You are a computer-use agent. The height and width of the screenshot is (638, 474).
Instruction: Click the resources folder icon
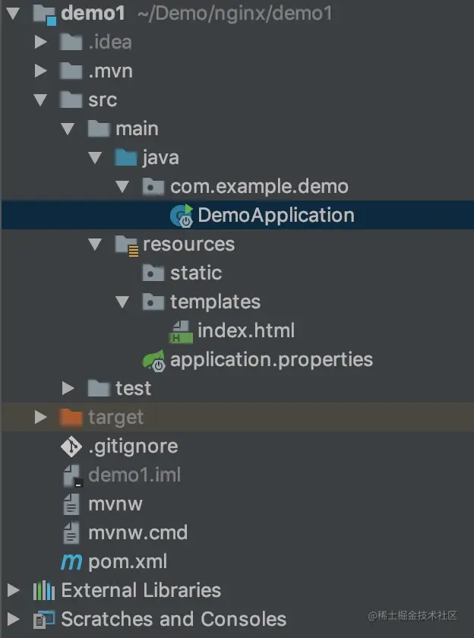pyautogui.click(x=127, y=245)
